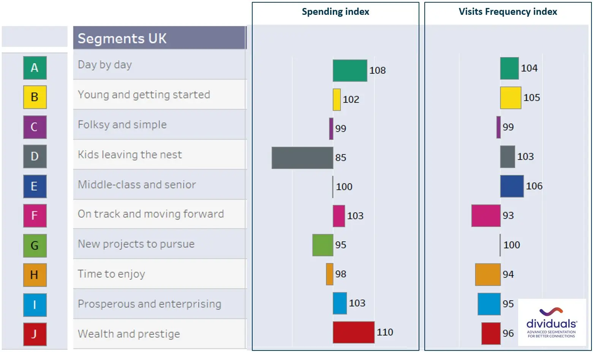Select the Young and getting started row
The width and height of the screenshot is (593, 352).
[160, 94]
